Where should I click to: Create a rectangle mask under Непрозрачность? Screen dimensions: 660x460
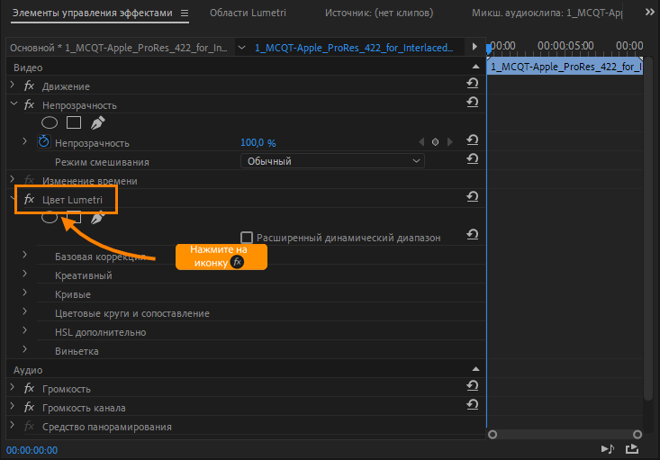pos(74,122)
